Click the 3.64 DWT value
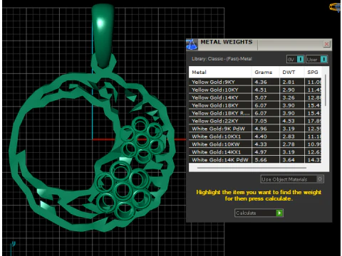 (x=289, y=160)
